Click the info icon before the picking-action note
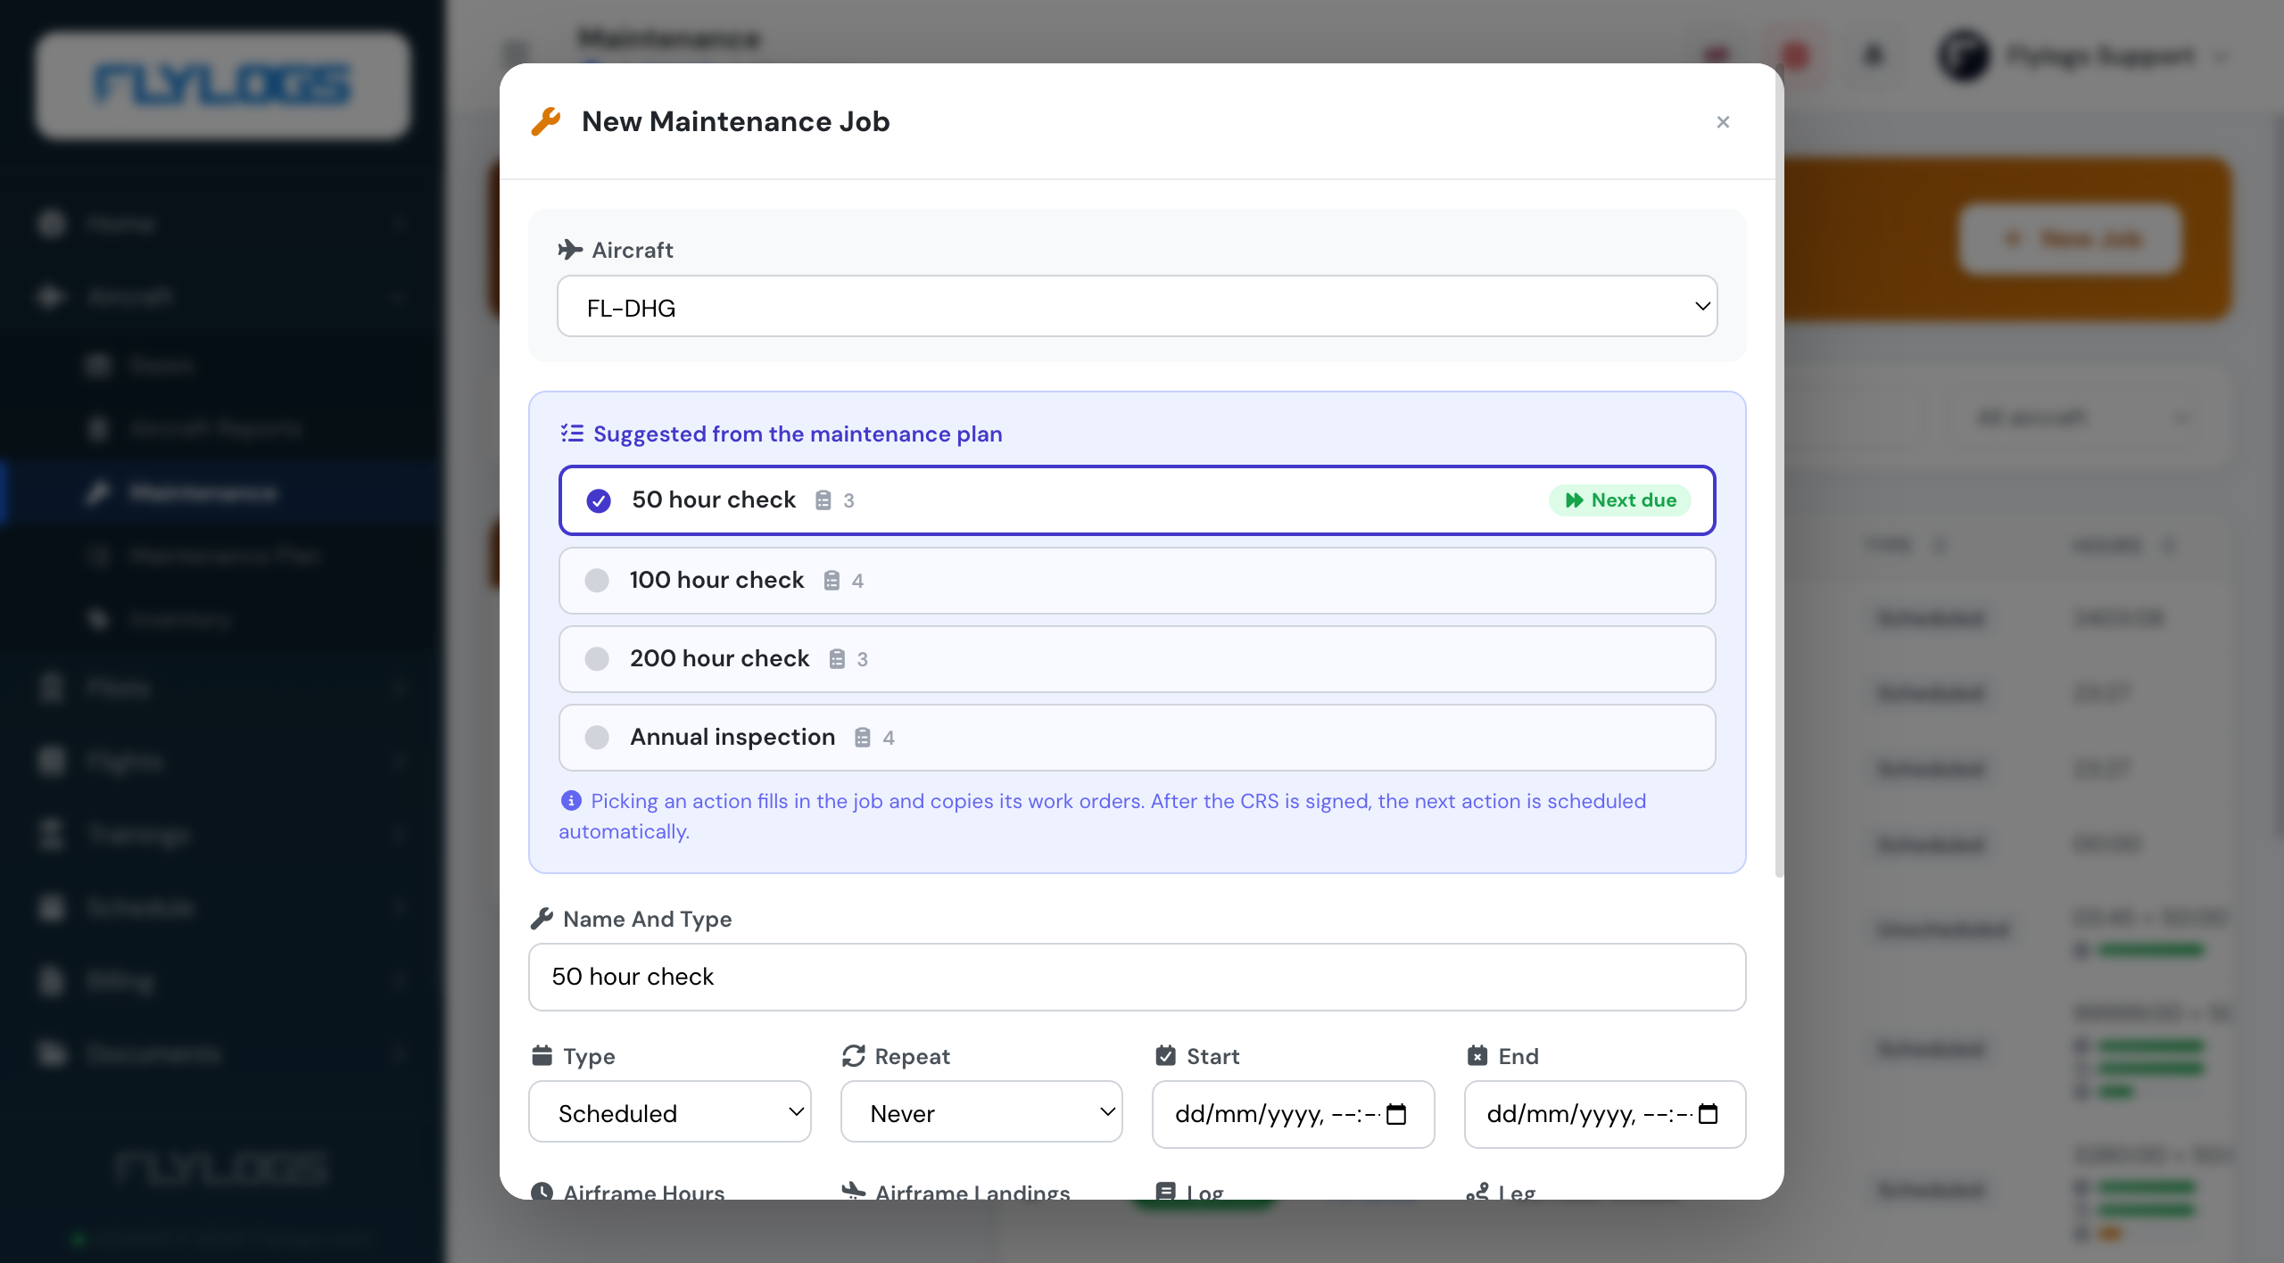The height and width of the screenshot is (1263, 2284). coord(571,801)
